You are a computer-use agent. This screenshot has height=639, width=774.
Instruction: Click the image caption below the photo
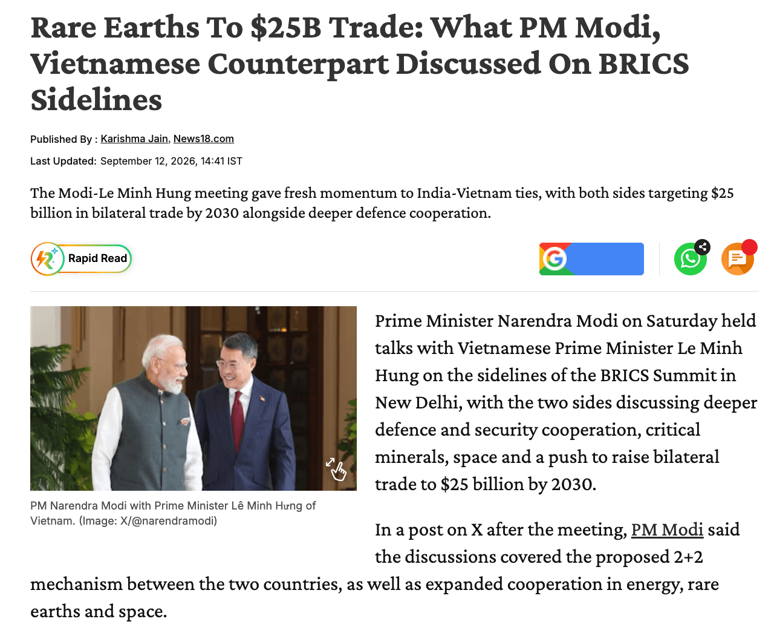click(173, 513)
